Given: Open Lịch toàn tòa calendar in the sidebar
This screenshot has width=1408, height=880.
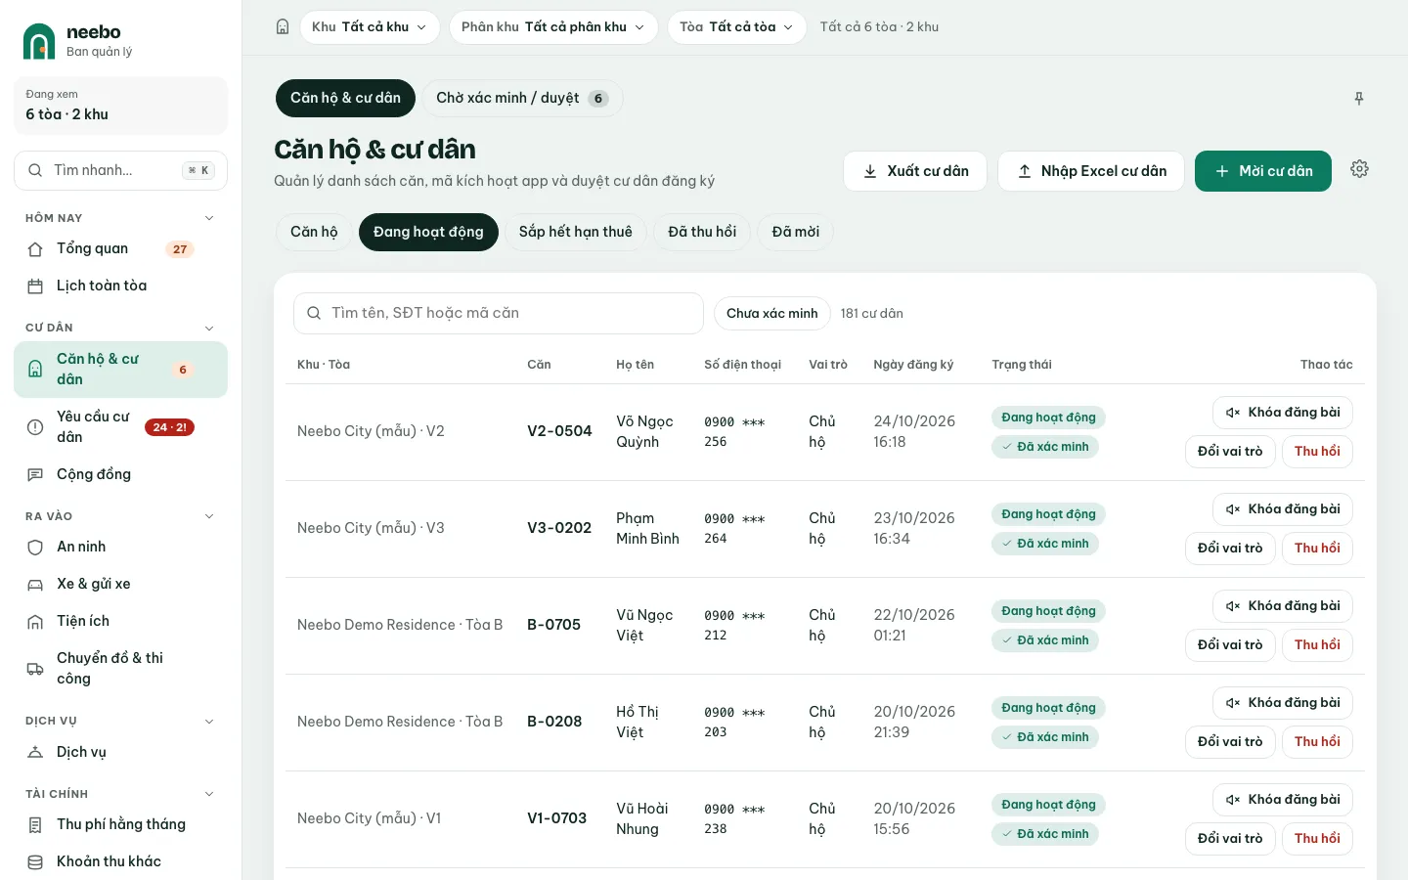Looking at the screenshot, I should pyautogui.click(x=120, y=286).
